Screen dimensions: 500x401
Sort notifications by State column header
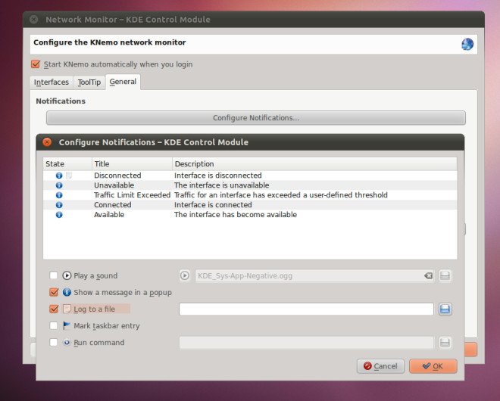pos(67,163)
